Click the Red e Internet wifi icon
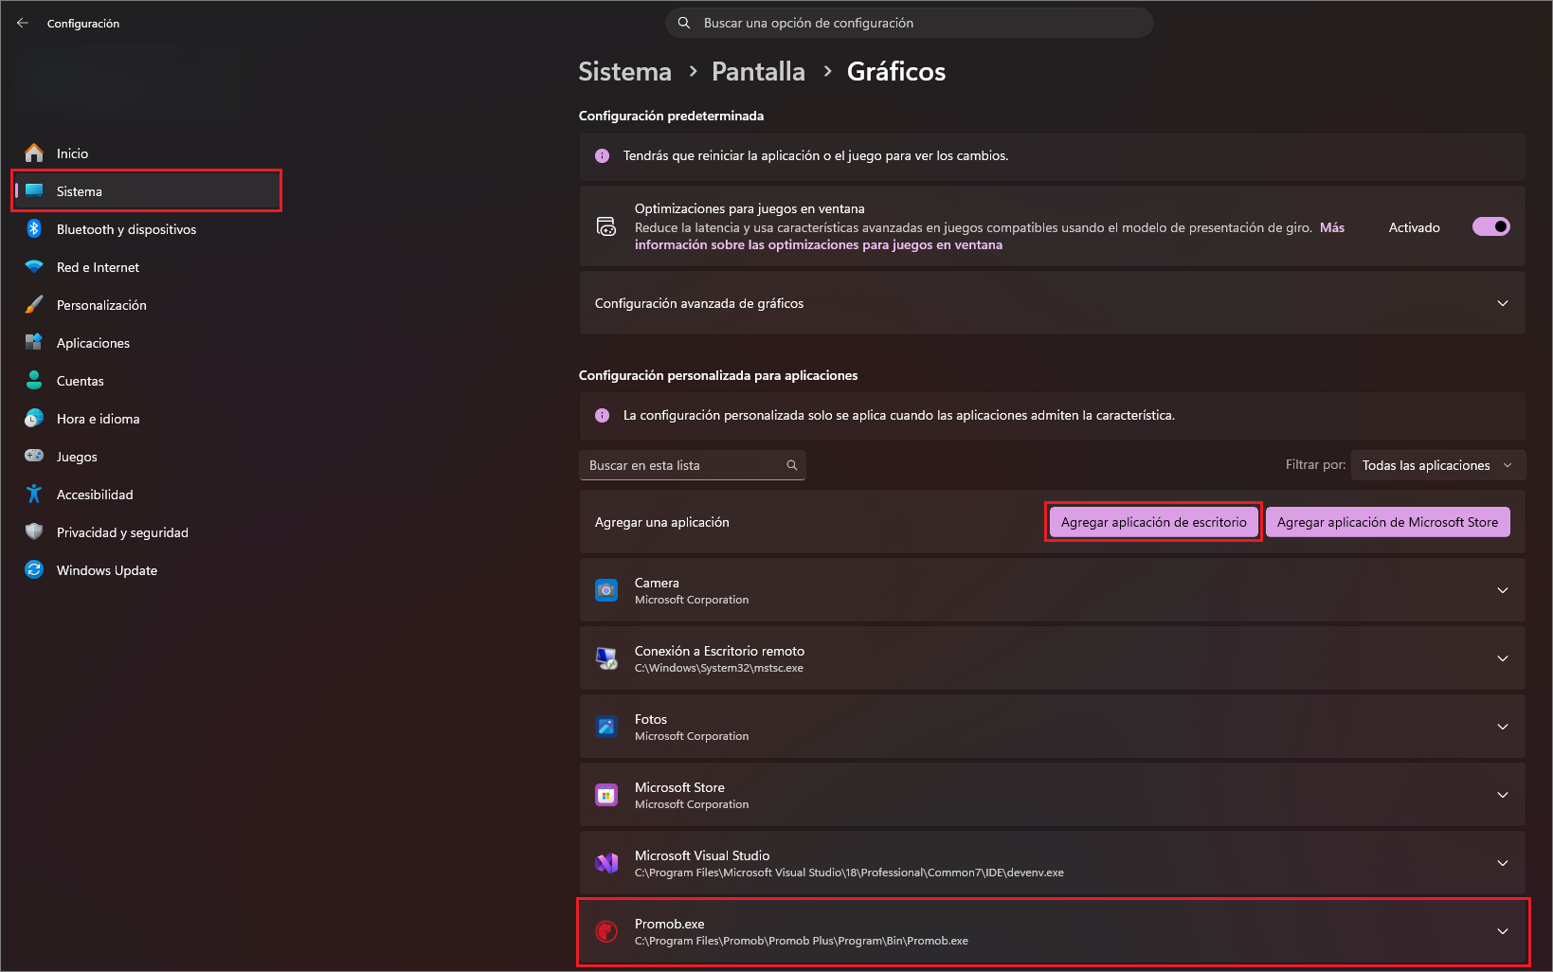 [34, 266]
